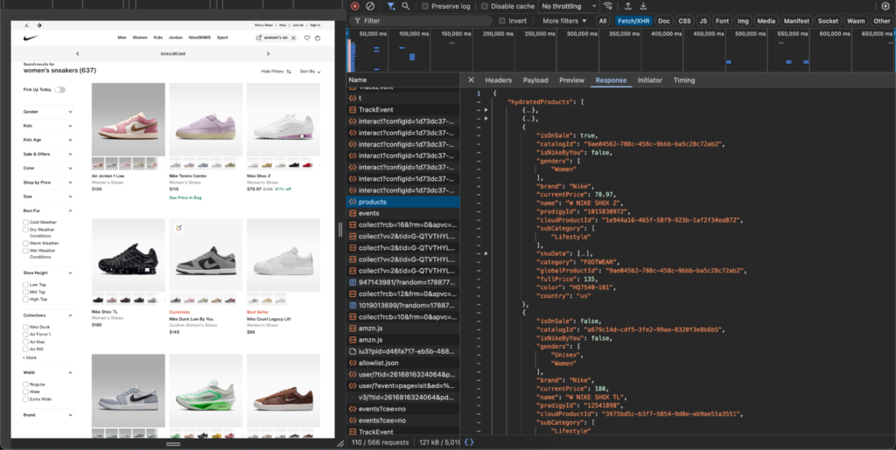The height and width of the screenshot is (450, 896).
Task: Open the network search magnifier
Action: 405,6
